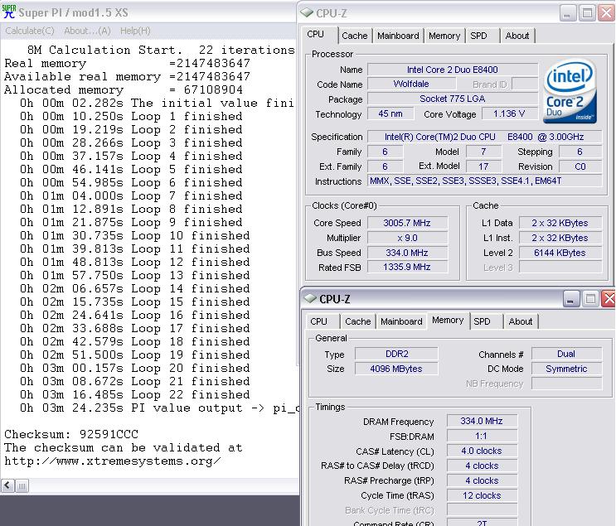Click the Code Name value 'Wolfdale'
Screen dimensions: 616x526
tap(411, 84)
